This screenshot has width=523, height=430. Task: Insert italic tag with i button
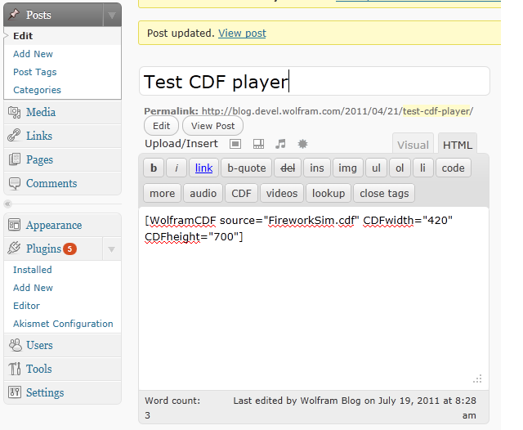point(177,168)
